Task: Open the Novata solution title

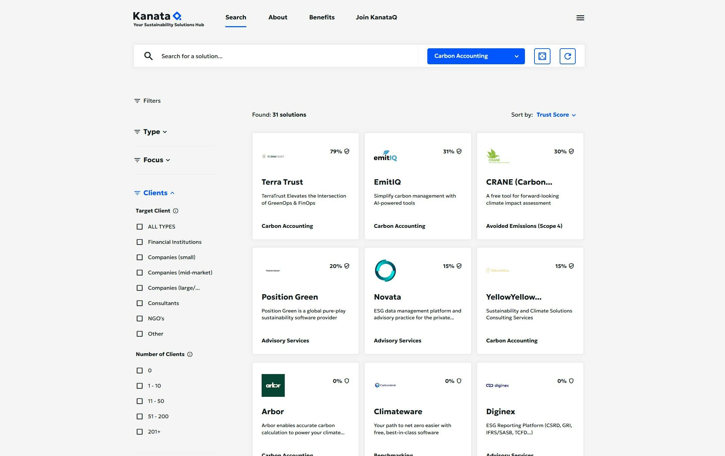Action: 387,297
